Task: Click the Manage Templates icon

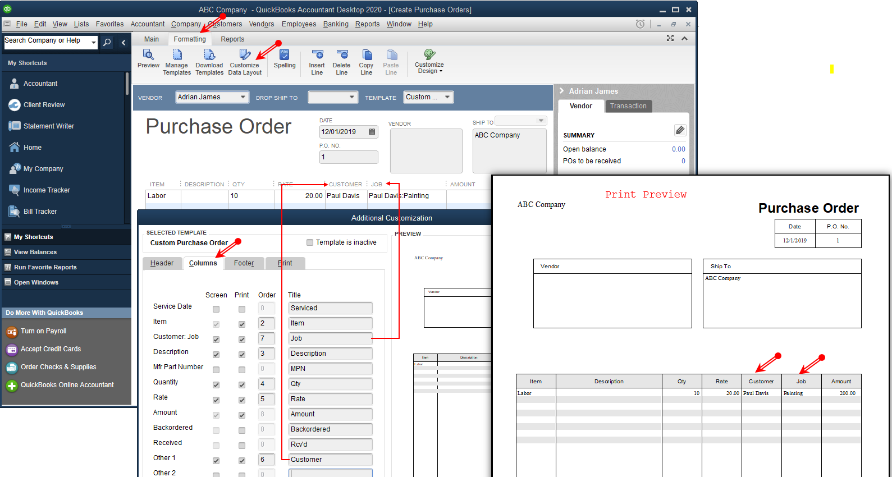Action: (177, 62)
